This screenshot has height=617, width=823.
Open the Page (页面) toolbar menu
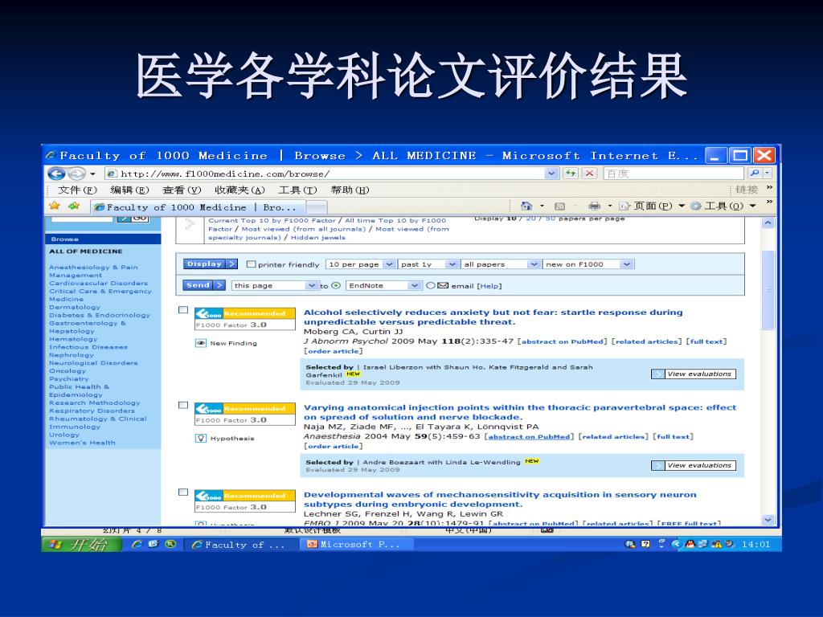tap(652, 206)
